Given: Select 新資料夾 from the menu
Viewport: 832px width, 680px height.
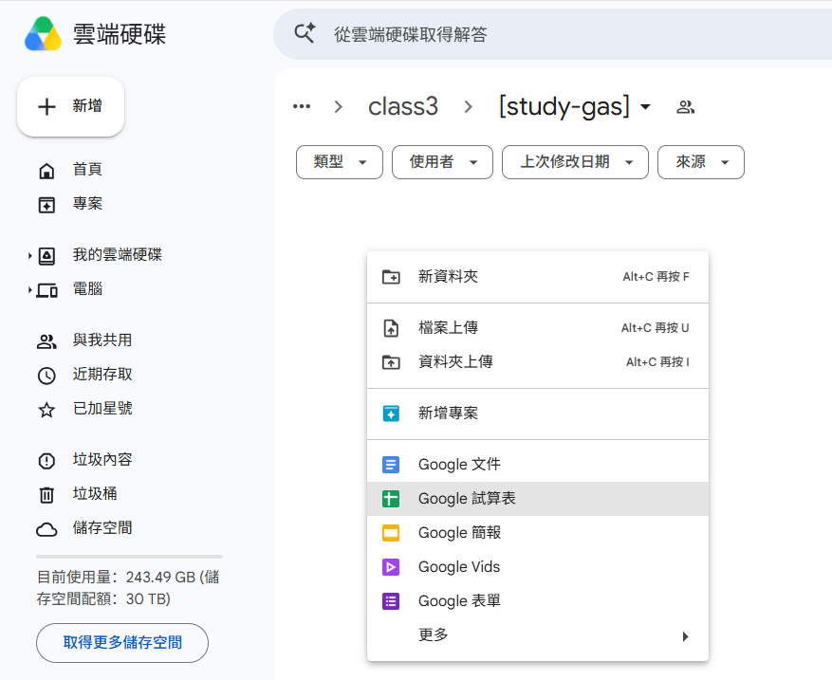Looking at the screenshot, I should pyautogui.click(x=538, y=276).
